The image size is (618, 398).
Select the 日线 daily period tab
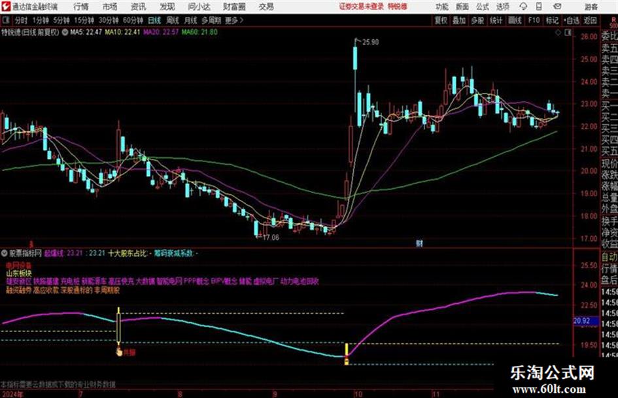[154, 20]
